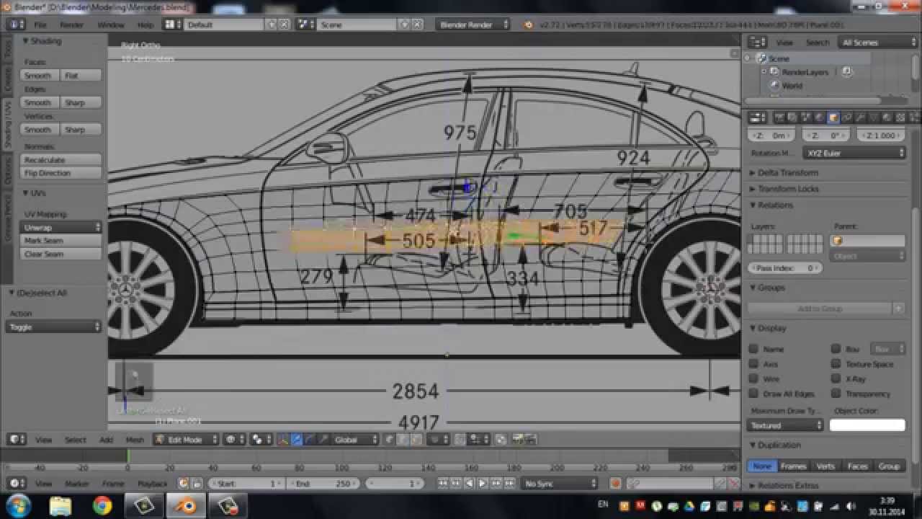Click the Flip Direction button
Viewport: 922px width, 519px height.
61,173
